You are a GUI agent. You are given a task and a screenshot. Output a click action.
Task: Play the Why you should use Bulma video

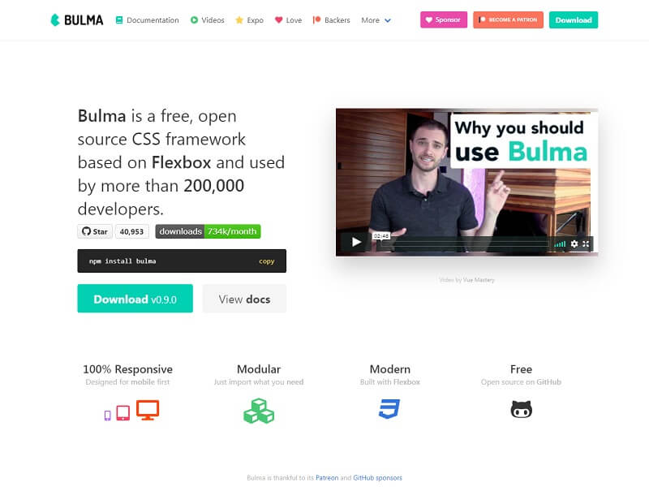pos(356,242)
